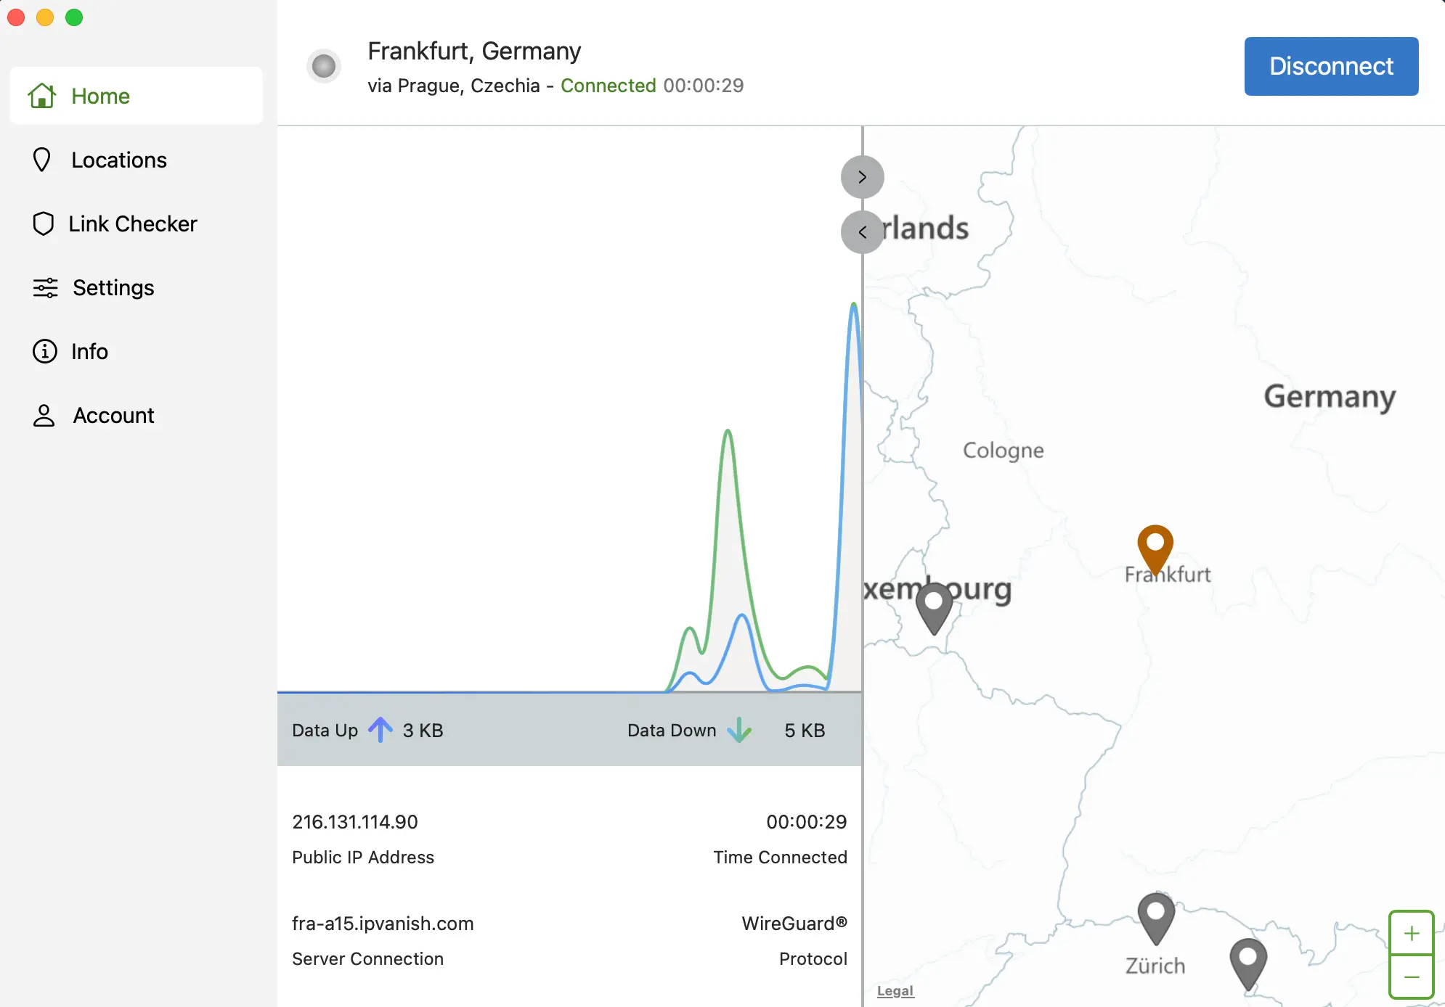Click the Data Up arrow icon
Viewport: 1445px width, 1007px height.
(380, 730)
